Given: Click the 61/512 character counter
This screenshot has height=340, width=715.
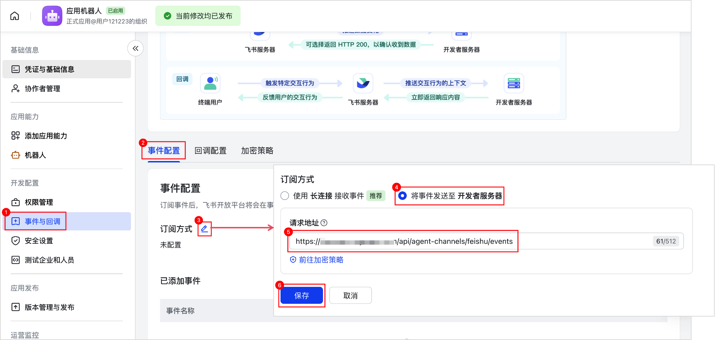Looking at the screenshot, I should [666, 241].
